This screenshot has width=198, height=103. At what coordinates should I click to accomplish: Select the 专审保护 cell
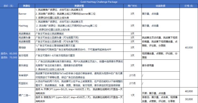[x=27, y=75]
